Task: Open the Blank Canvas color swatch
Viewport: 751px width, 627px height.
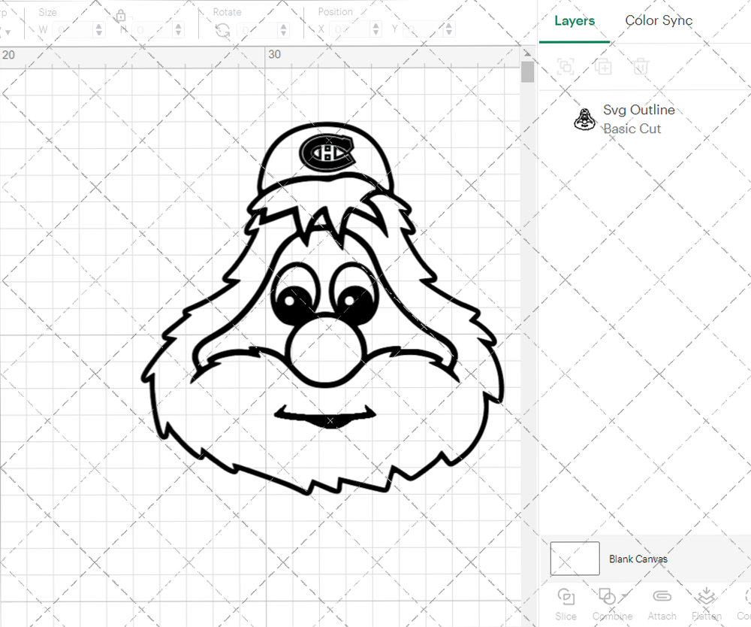Action: point(575,559)
